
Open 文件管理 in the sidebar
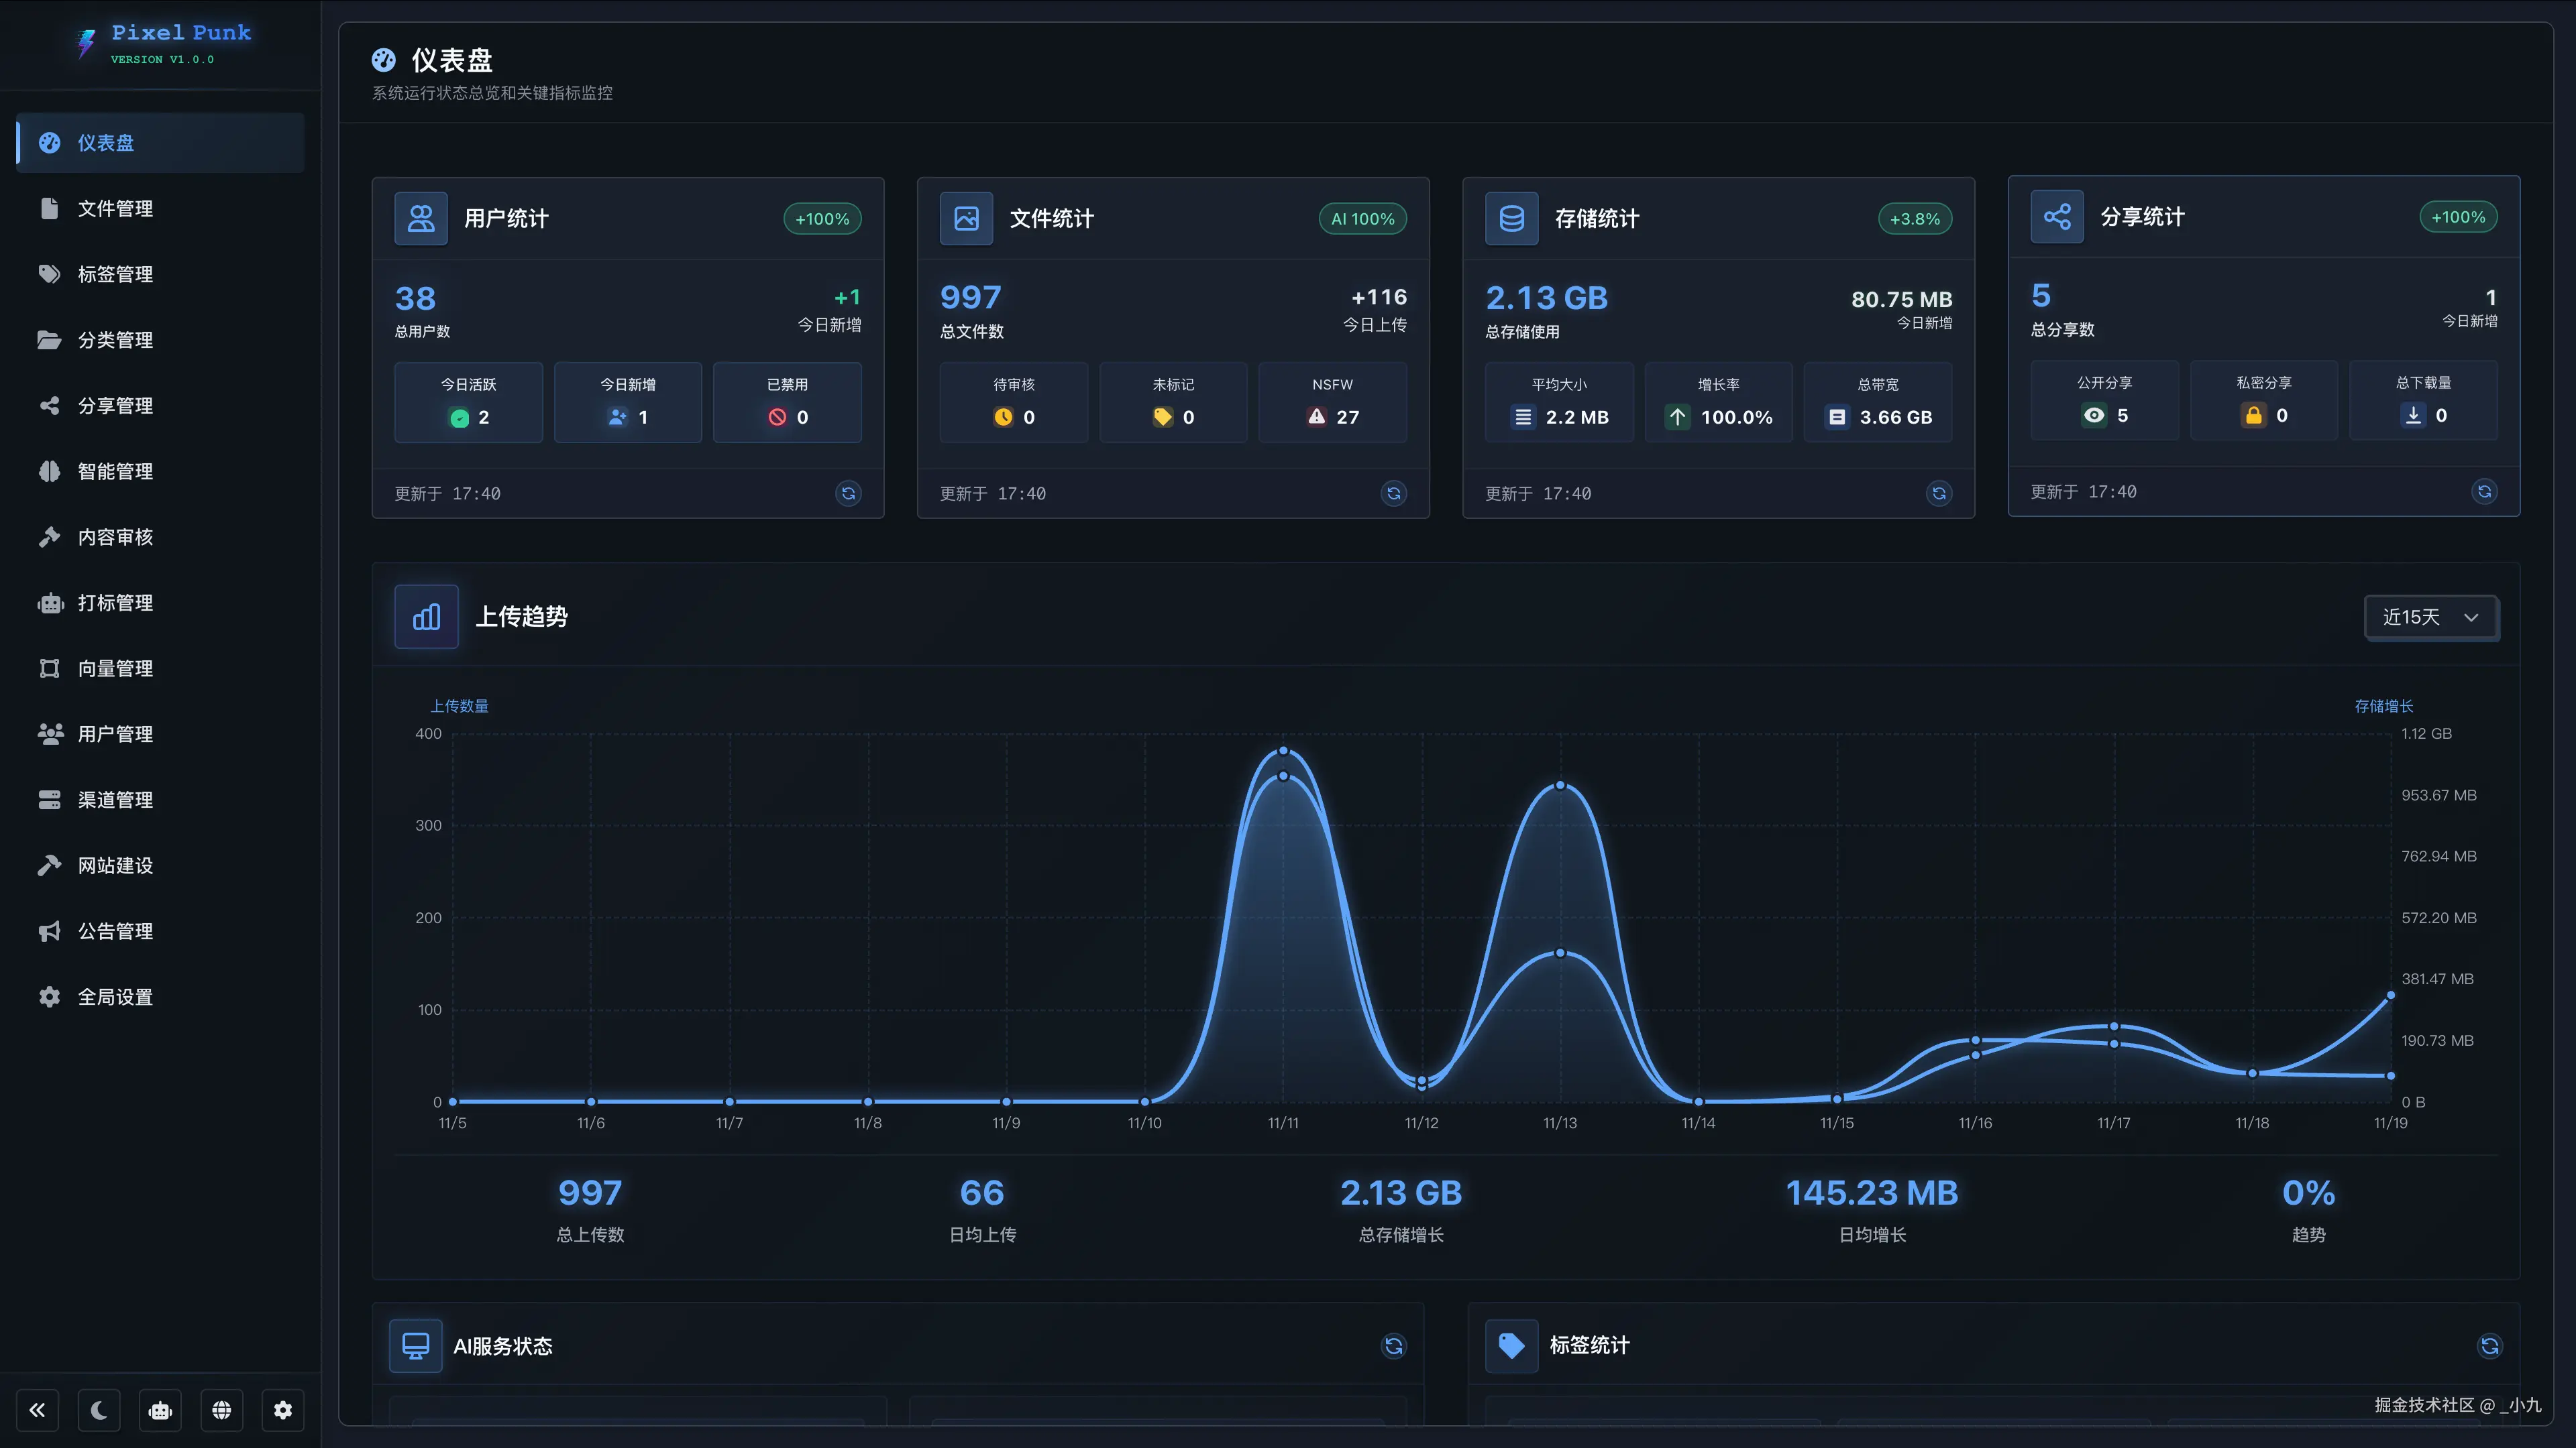click(115, 209)
